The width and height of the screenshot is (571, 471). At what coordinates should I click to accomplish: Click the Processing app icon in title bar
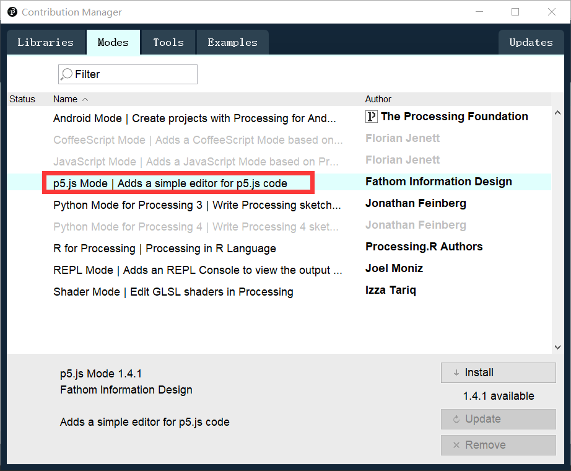pyautogui.click(x=12, y=12)
